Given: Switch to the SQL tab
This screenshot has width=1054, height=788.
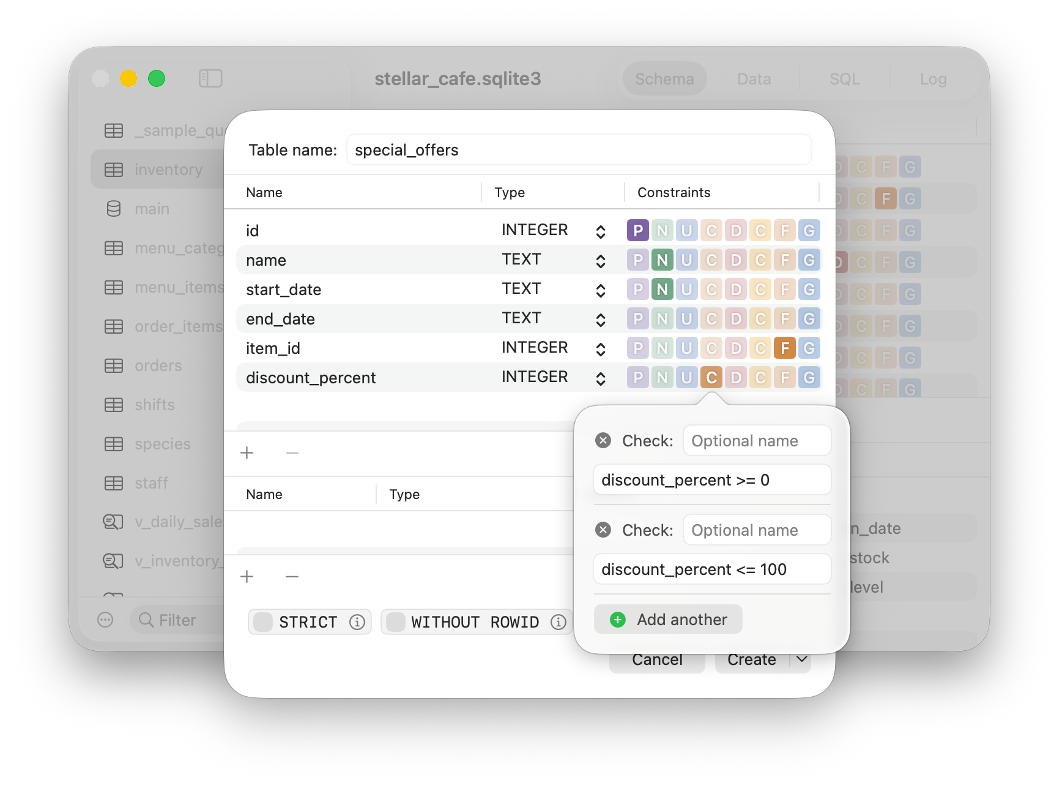Looking at the screenshot, I should click(x=844, y=78).
